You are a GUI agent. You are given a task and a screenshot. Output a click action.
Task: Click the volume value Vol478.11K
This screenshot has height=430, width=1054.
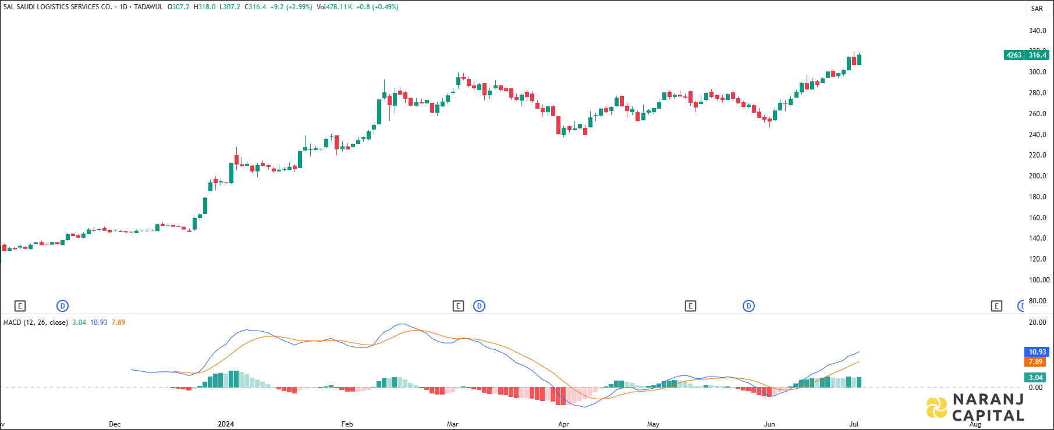[334, 7]
